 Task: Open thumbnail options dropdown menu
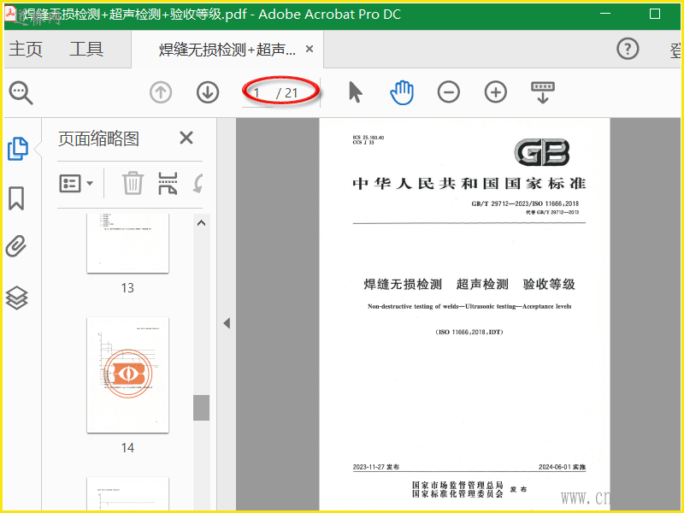click(x=76, y=183)
